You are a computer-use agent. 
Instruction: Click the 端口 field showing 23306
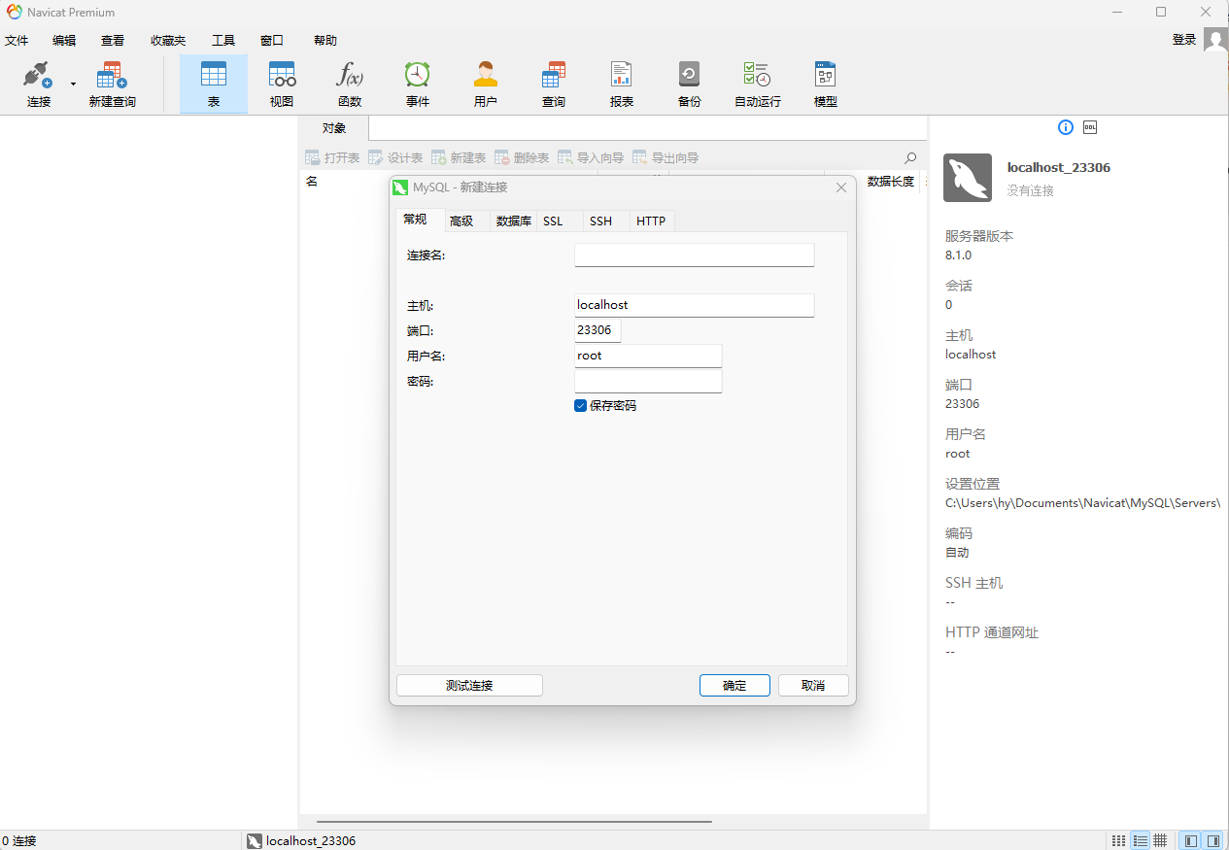[597, 330]
